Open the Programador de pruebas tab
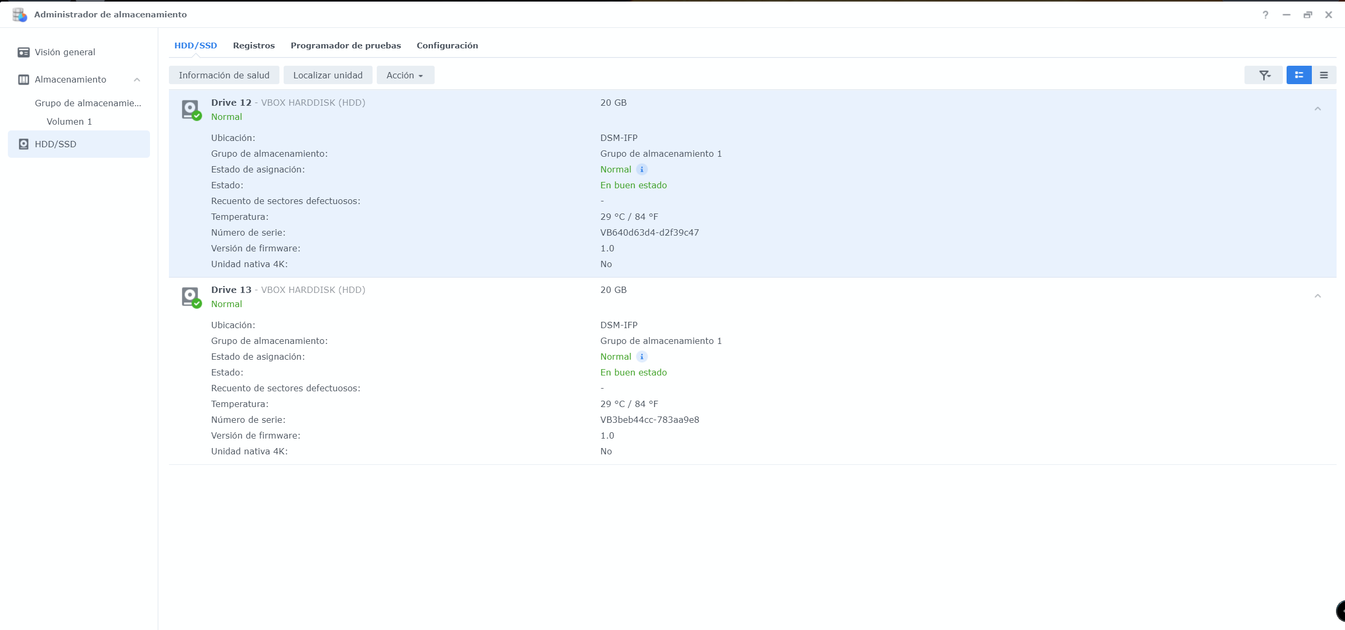The image size is (1345, 630). tap(345, 45)
